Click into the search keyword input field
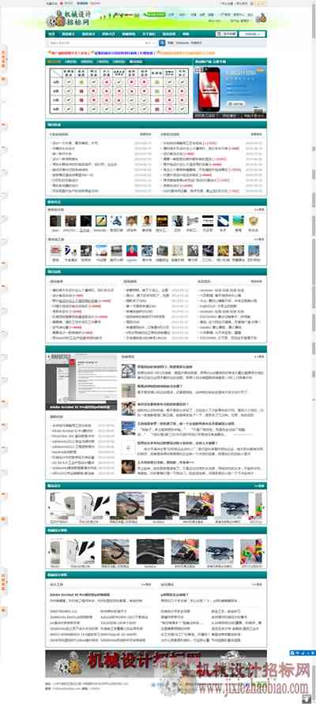316x704 pixels. [x=95, y=43]
